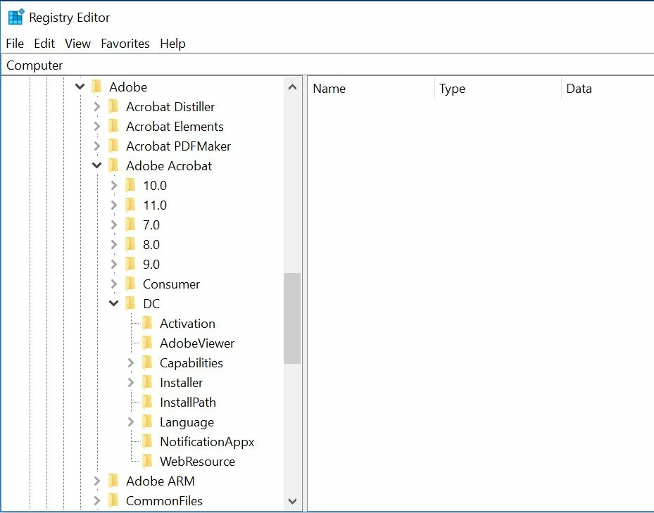
Task: Expand the Acrobat Distiller key
Action: [x=96, y=107]
